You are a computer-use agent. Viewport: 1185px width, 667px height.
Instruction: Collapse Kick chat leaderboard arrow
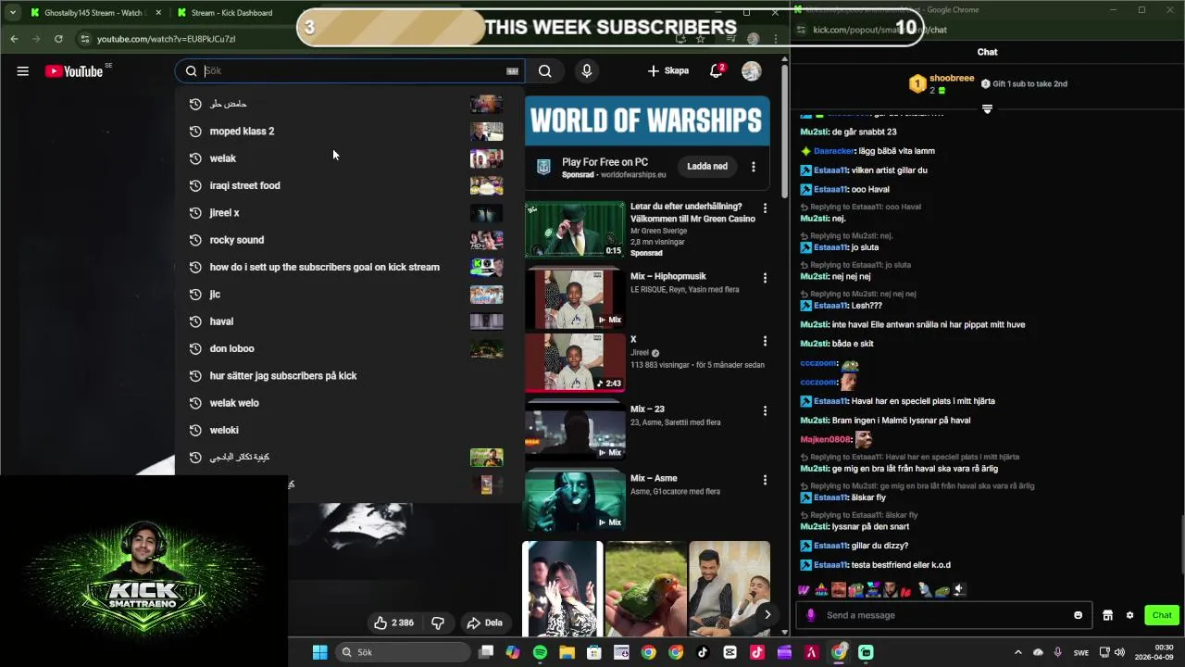987,109
